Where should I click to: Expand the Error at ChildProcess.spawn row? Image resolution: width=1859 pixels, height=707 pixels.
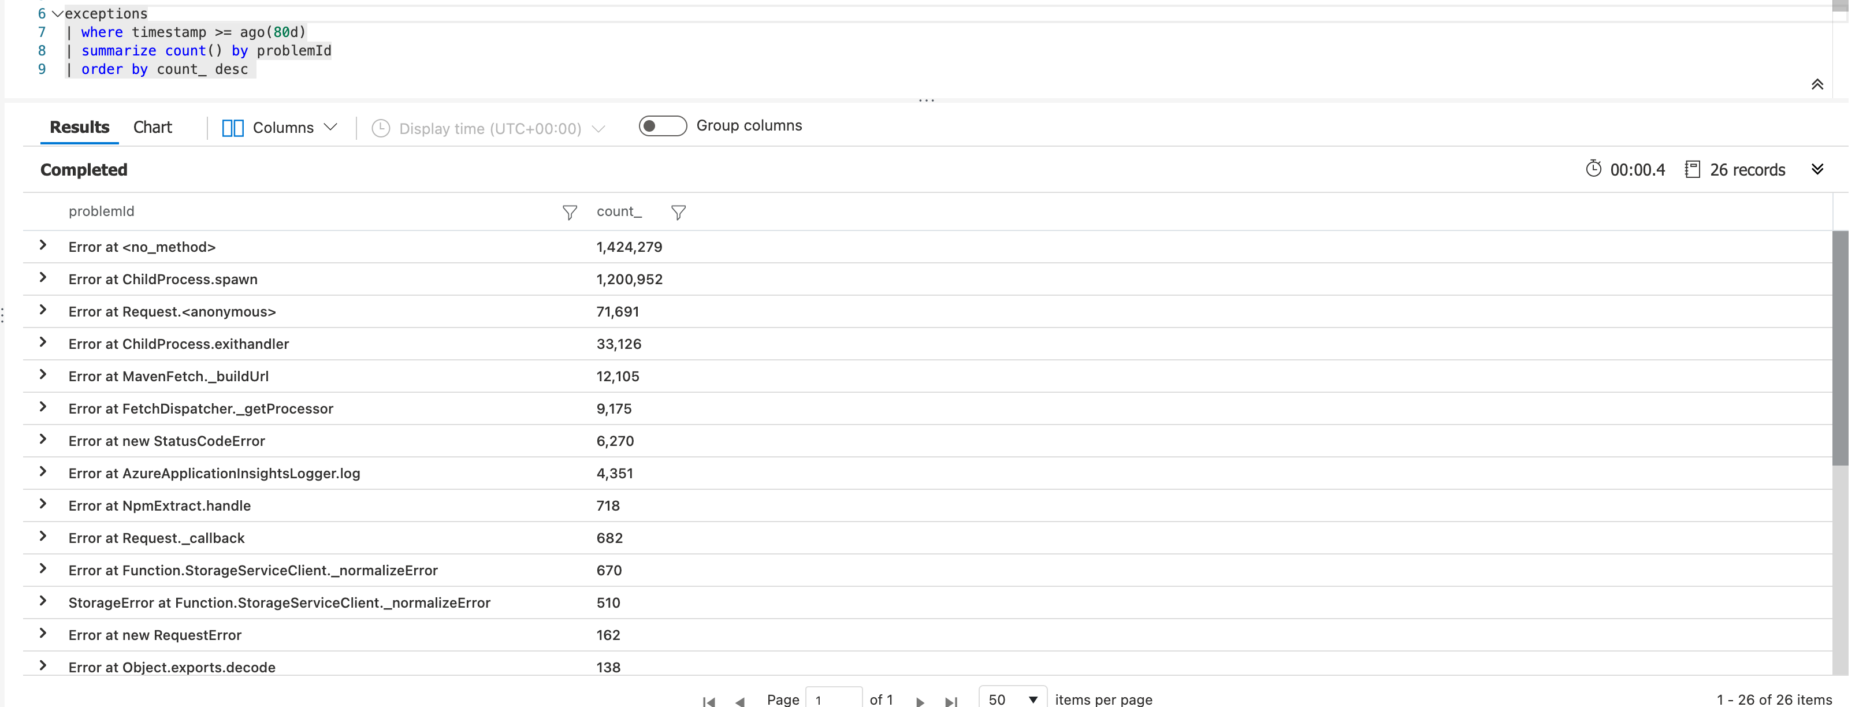pyautogui.click(x=43, y=278)
